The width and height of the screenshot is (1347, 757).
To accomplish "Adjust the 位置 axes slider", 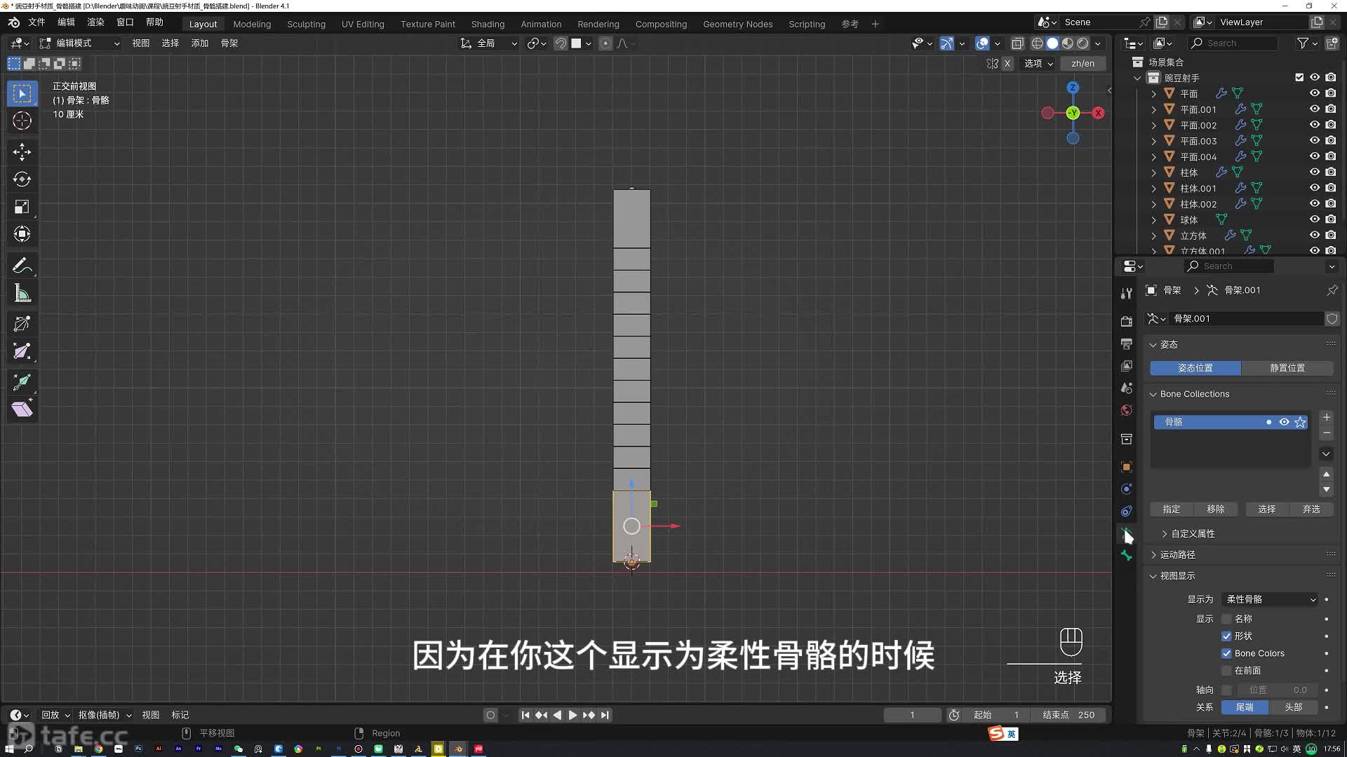I will tap(1276, 690).
